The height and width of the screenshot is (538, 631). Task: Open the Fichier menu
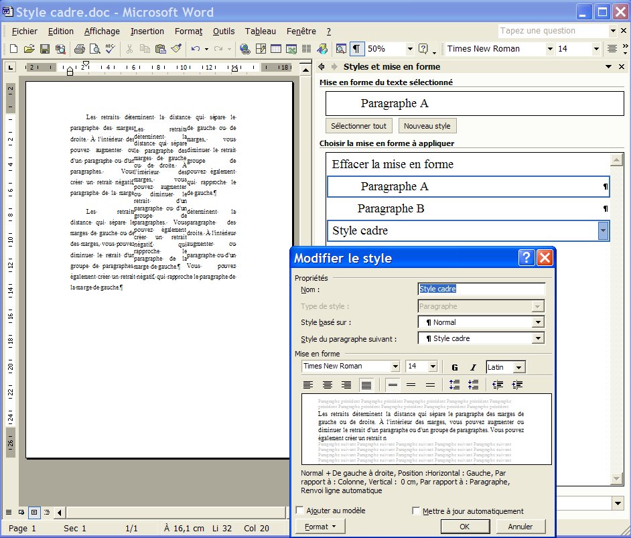[25, 31]
